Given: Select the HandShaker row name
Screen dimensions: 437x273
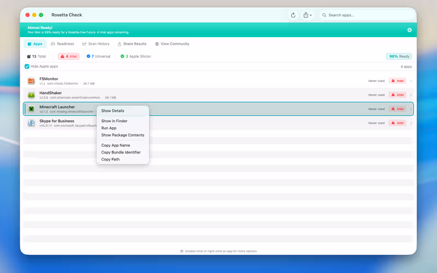Looking at the screenshot, I should [x=50, y=93].
